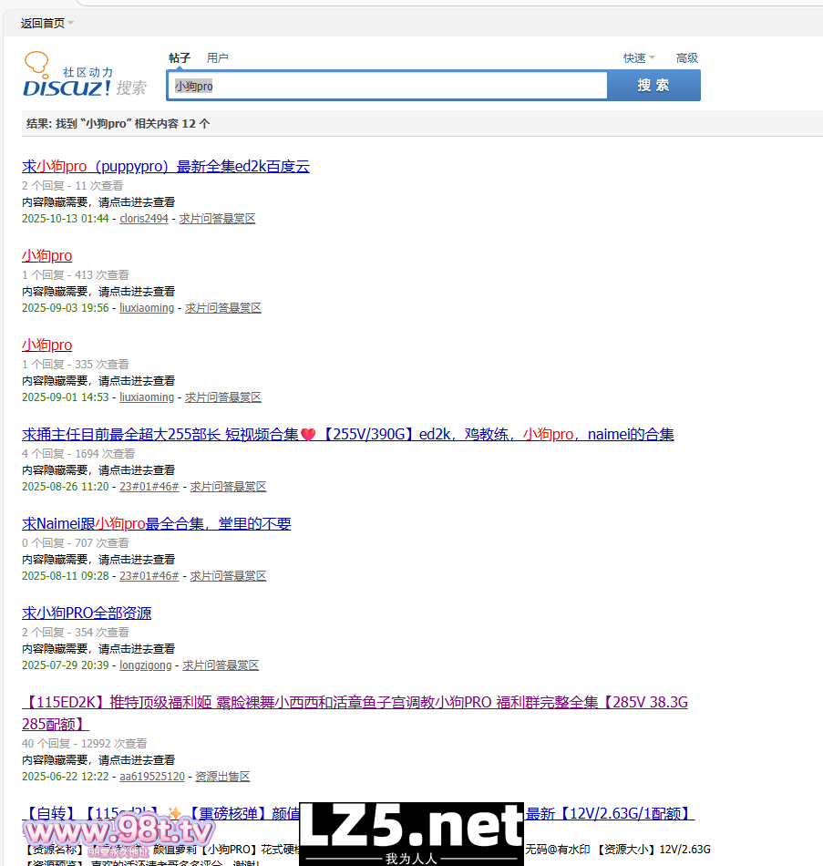
Task: Open the 求片问答悬赏区 forum section
Action: (x=218, y=218)
